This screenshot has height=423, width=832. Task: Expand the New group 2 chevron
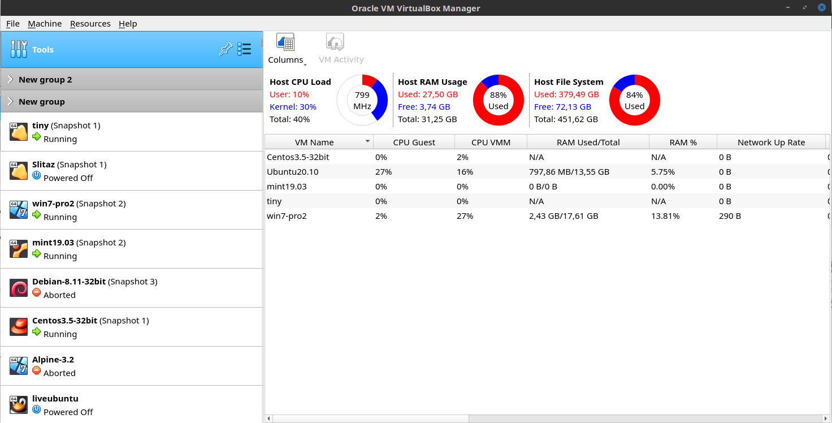[11, 79]
